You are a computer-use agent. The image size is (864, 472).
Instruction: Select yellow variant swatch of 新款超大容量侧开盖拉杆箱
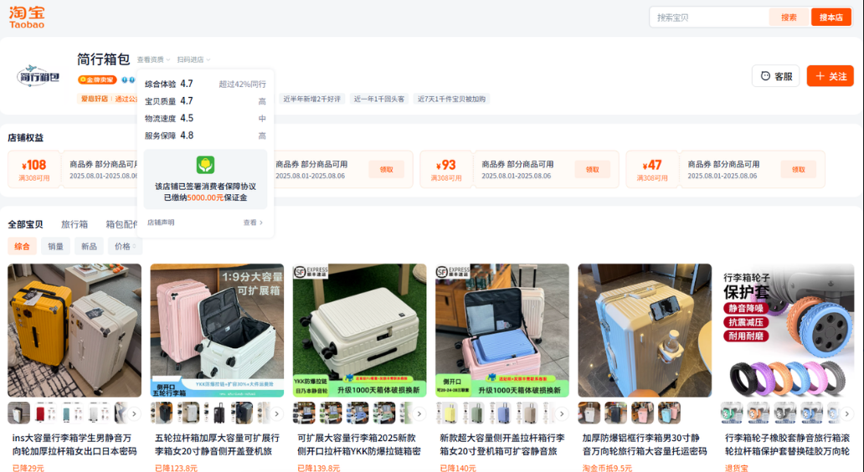449,413
